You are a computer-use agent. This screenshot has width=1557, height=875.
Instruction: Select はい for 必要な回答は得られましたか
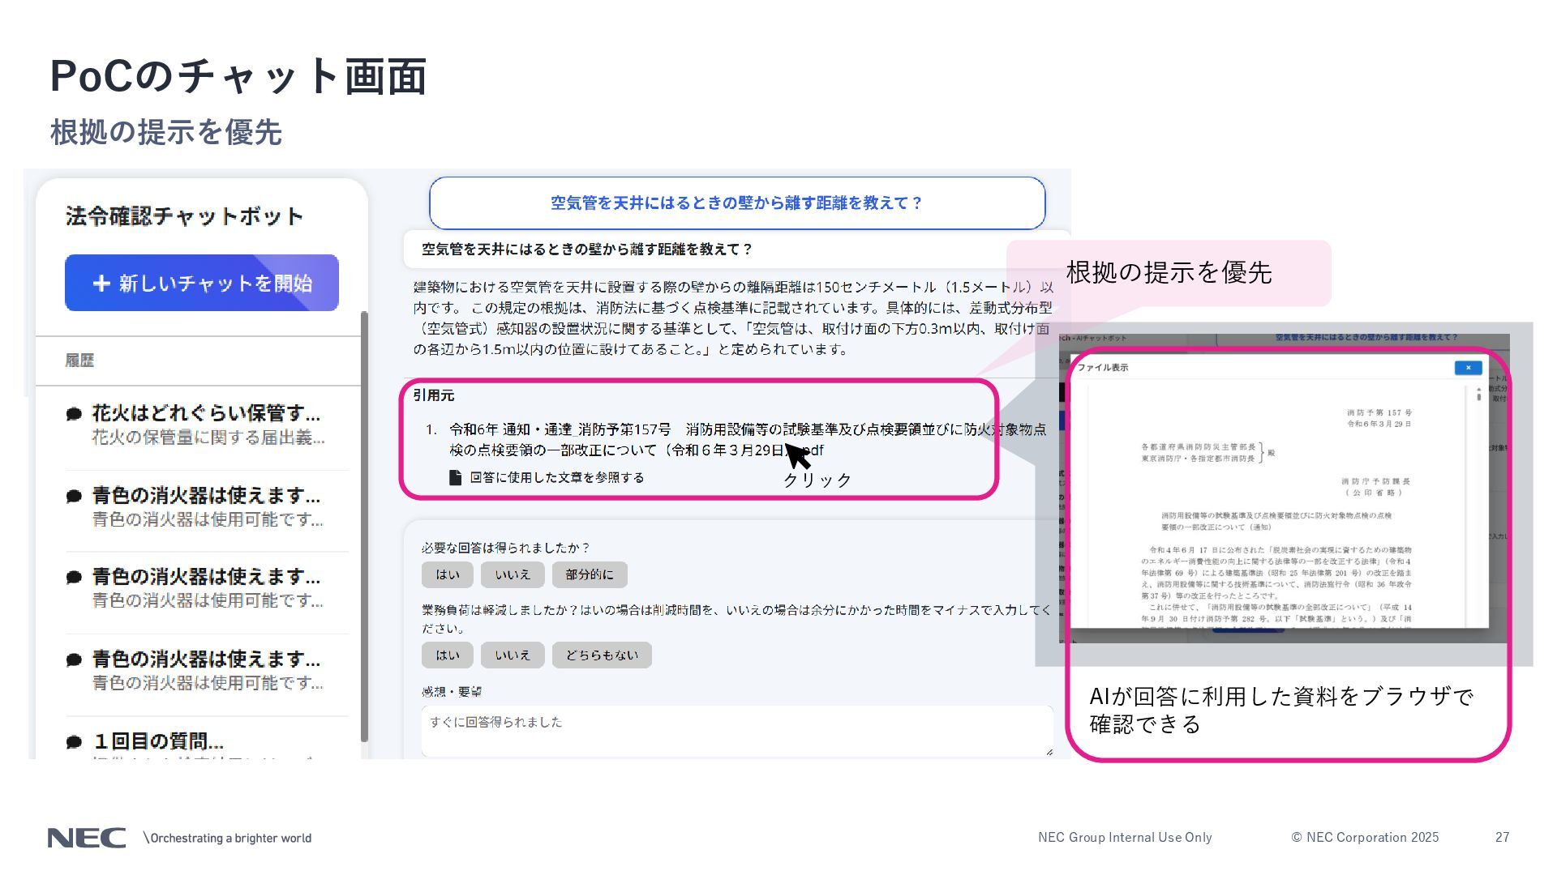click(x=447, y=574)
